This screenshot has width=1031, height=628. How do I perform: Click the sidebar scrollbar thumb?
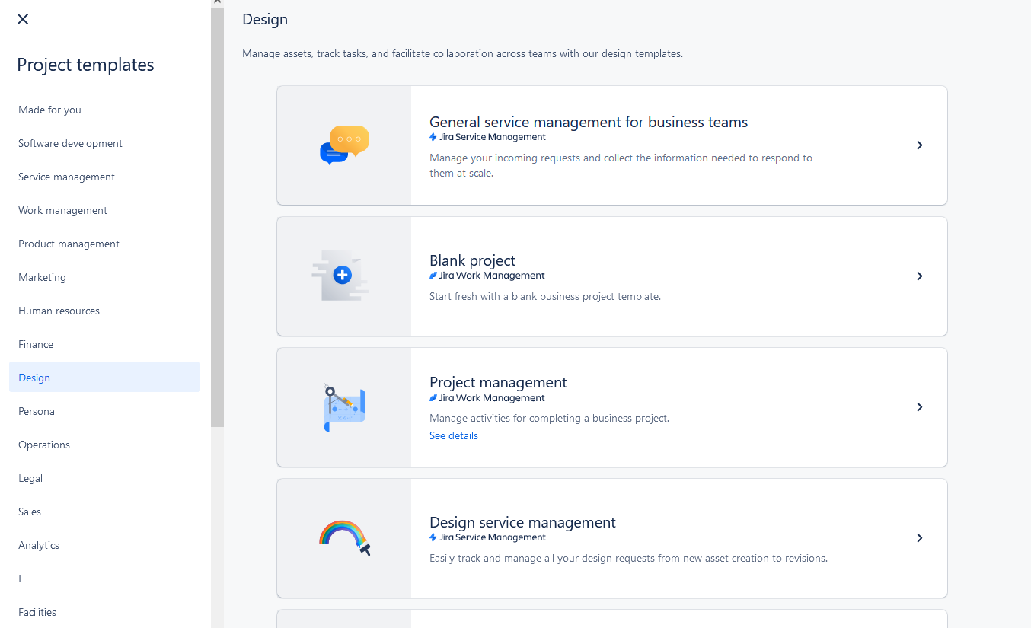coord(218,217)
